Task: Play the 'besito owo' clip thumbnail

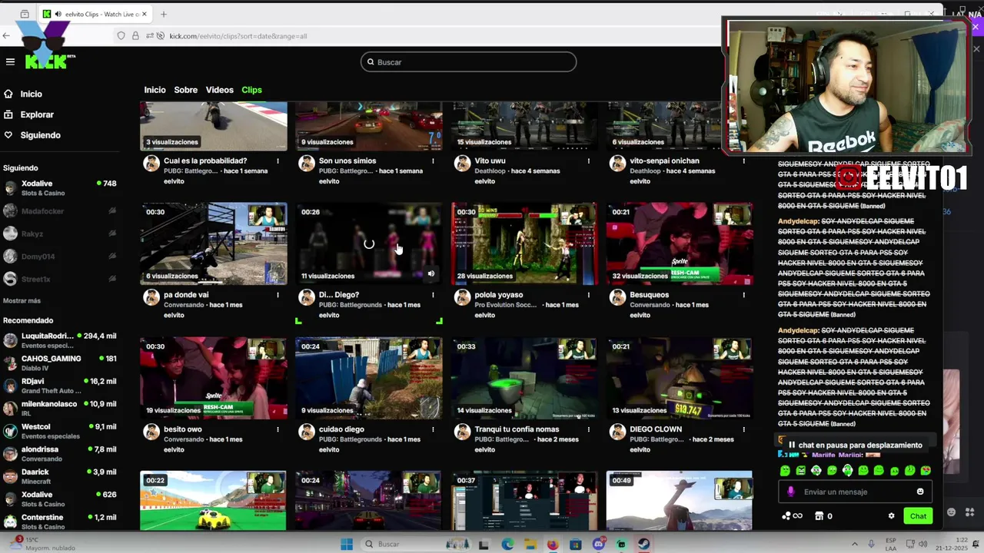Action: (214, 378)
